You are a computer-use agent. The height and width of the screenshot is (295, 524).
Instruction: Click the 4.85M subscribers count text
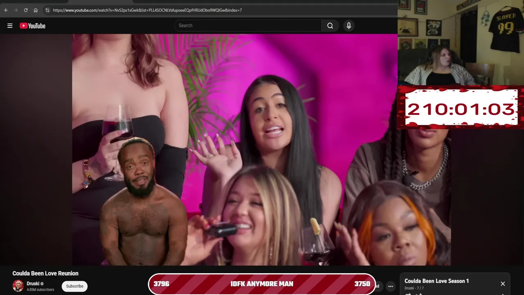(x=41, y=290)
